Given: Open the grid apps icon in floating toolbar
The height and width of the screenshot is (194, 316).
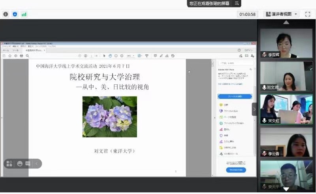Looking at the screenshot, I should point(9,164).
